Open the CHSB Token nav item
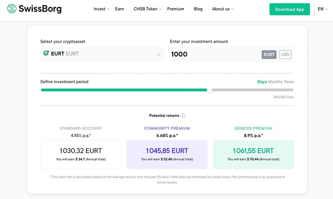The width and height of the screenshot is (333, 199). 145,9
